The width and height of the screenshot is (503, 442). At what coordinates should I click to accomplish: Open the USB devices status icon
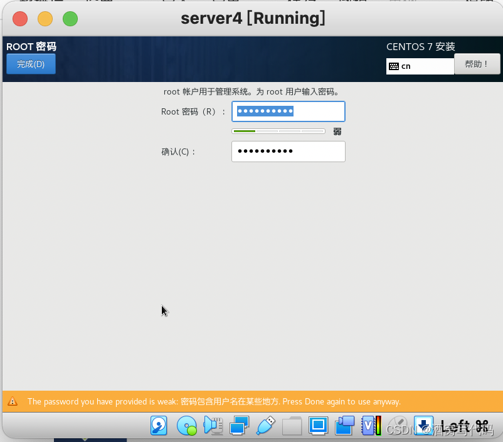tap(266, 425)
